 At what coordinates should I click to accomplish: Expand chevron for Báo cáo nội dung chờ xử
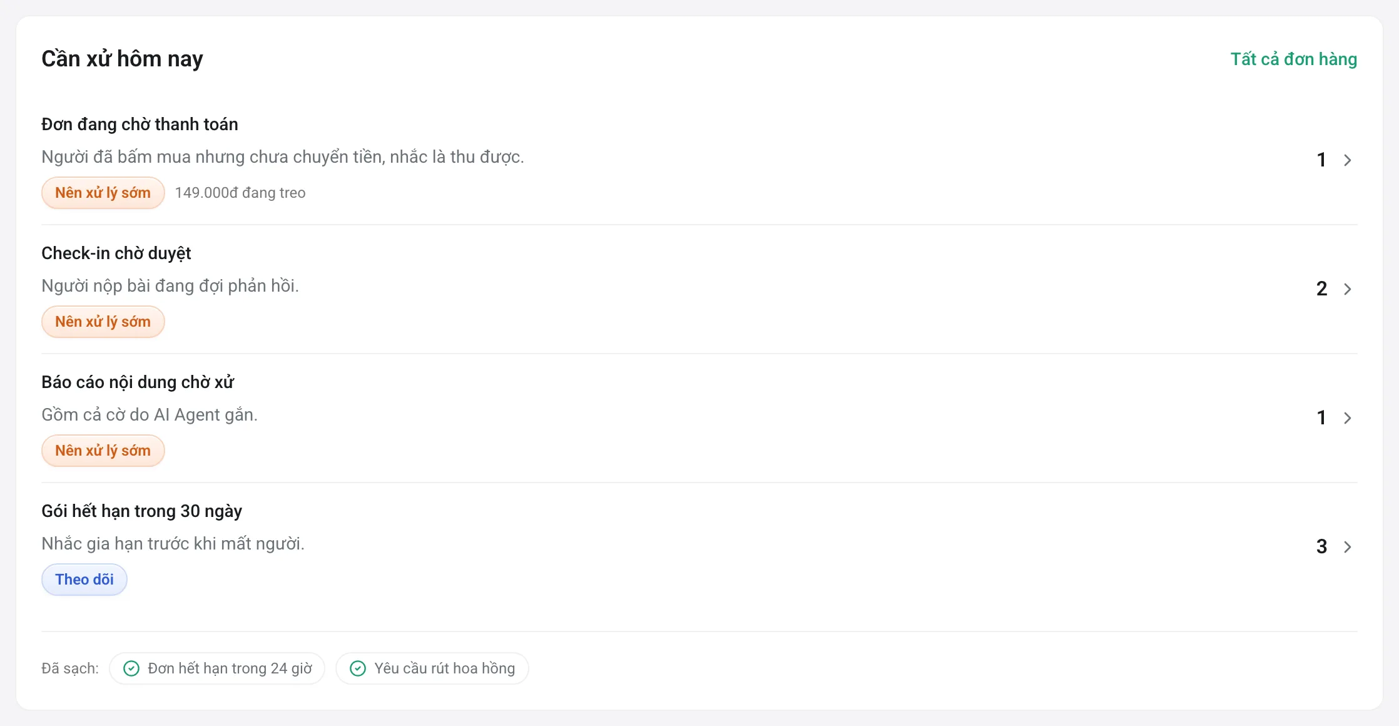(1348, 418)
